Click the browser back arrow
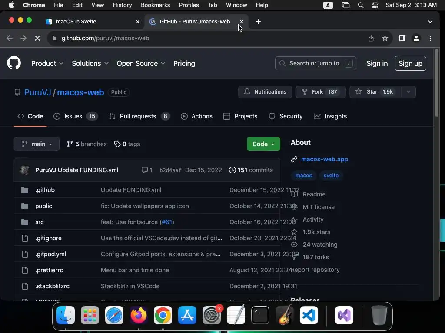This screenshot has width=445, height=333. click(10, 38)
